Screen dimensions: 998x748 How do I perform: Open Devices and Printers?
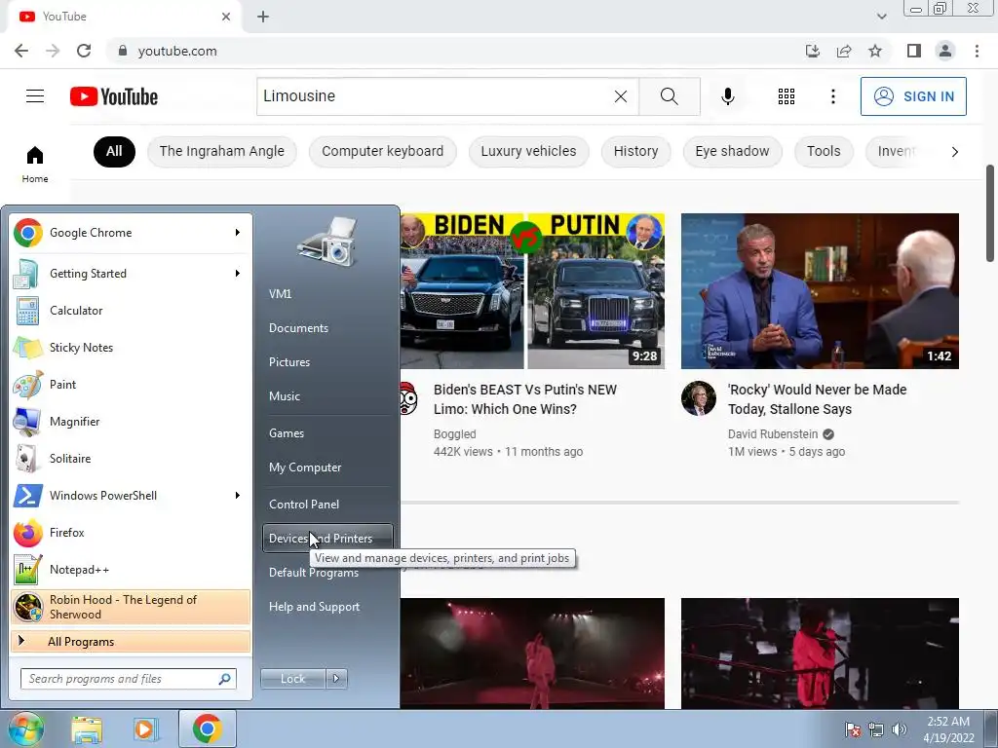click(x=327, y=538)
